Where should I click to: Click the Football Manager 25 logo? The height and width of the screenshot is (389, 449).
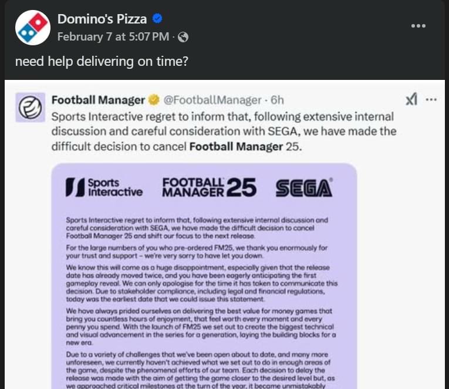[210, 187]
